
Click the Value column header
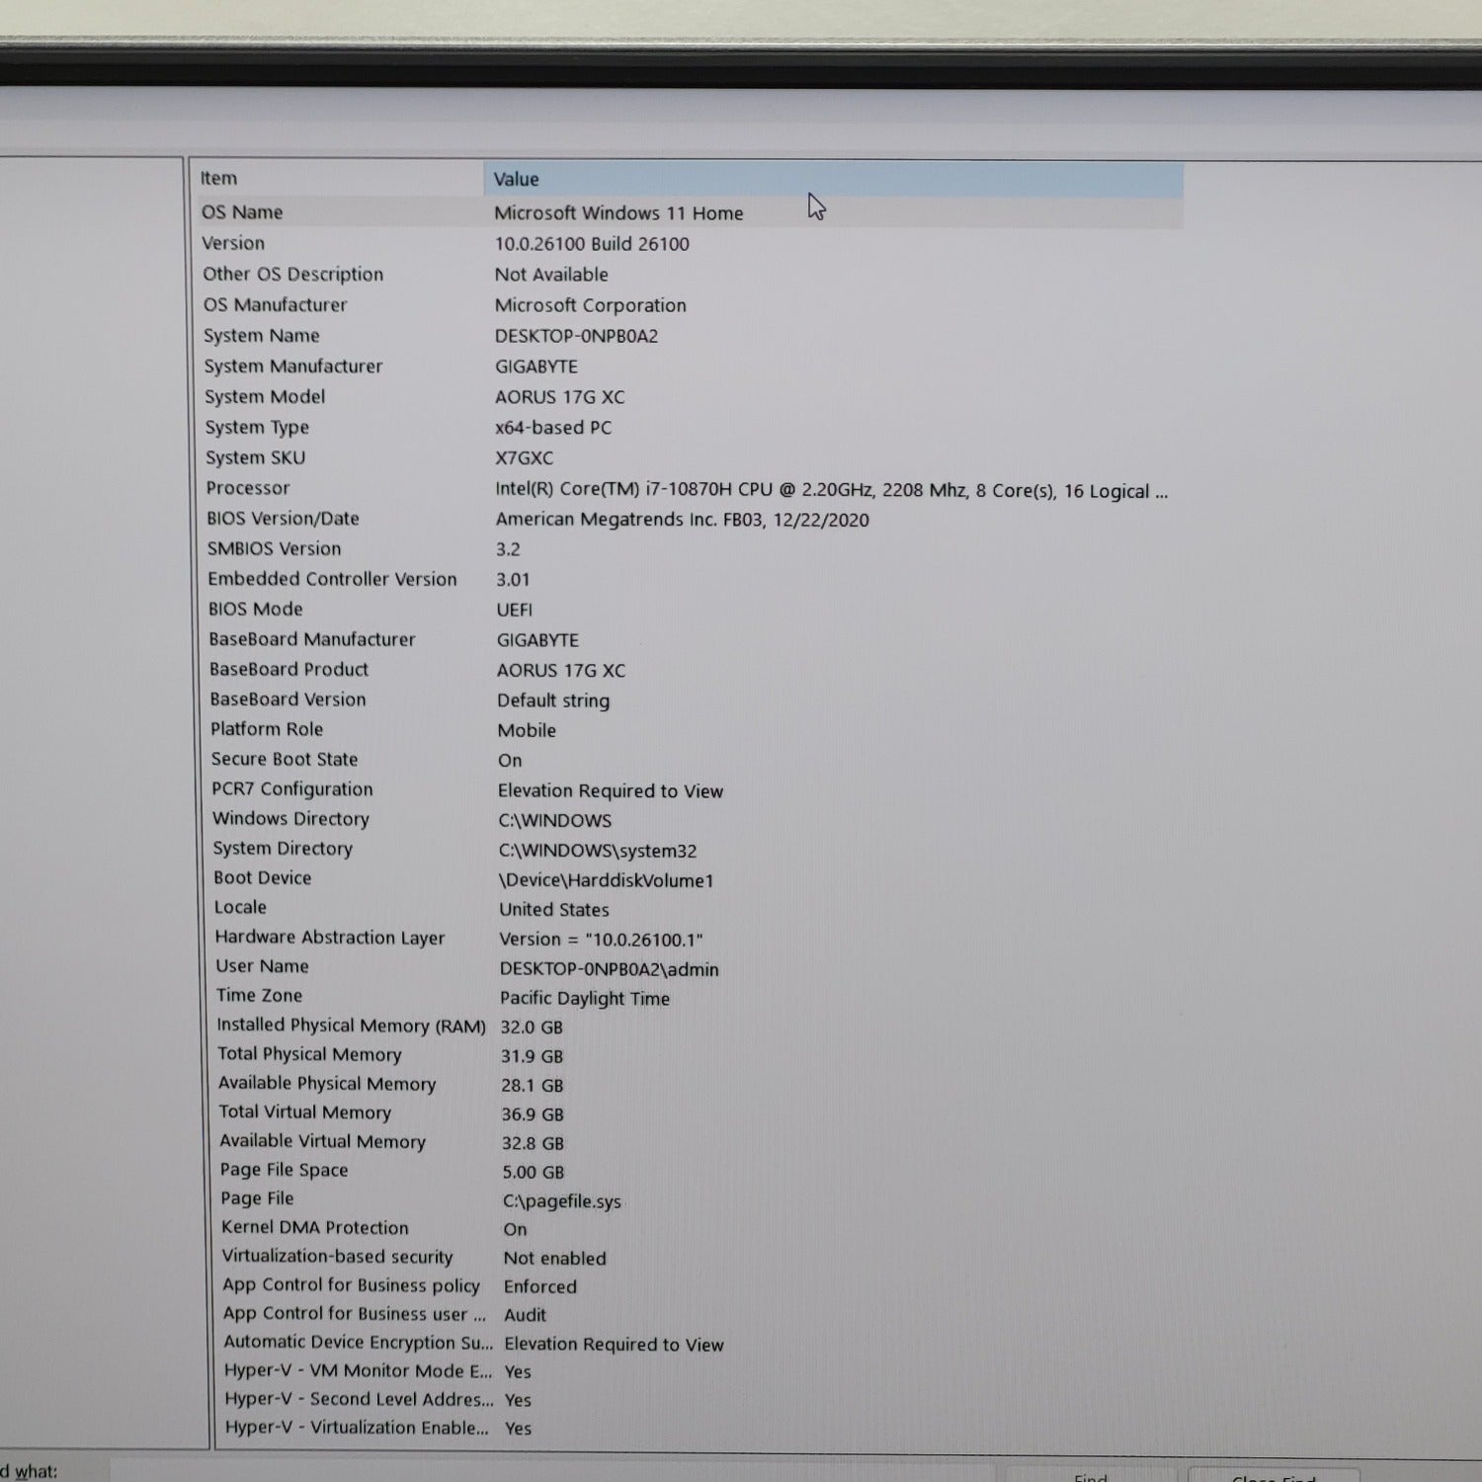pyautogui.click(x=833, y=179)
